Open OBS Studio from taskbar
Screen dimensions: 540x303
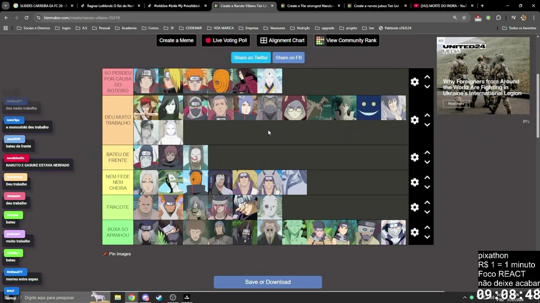coord(173,298)
